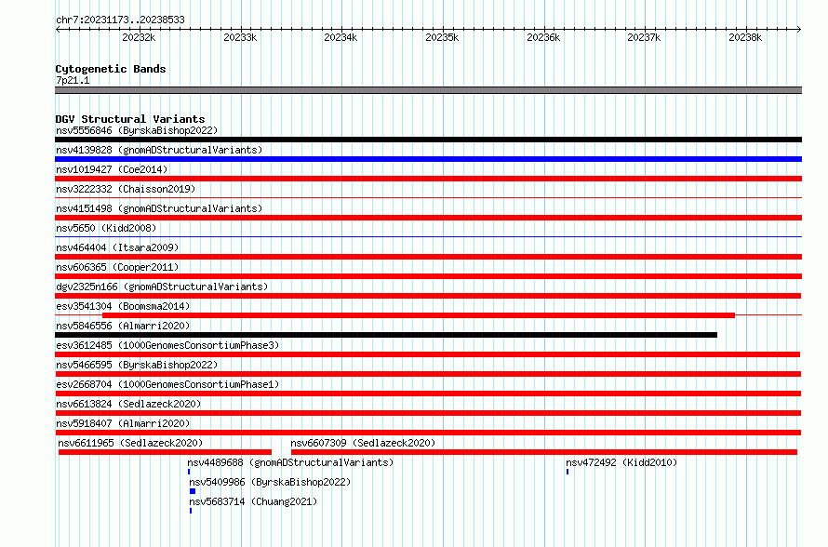Viewport: 828px width, 547px height.
Task: Click nsv3222332 (Chaisson2019) label
Action: pyautogui.click(x=126, y=189)
